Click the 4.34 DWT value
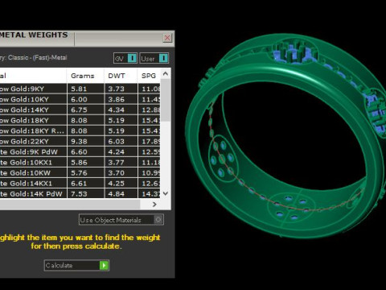386x290 pixels. point(117,110)
